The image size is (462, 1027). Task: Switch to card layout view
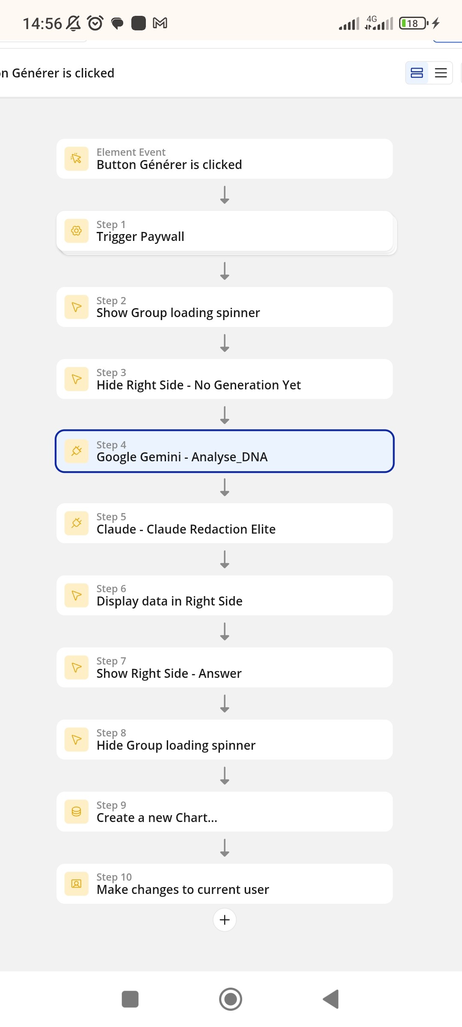click(417, 73)
